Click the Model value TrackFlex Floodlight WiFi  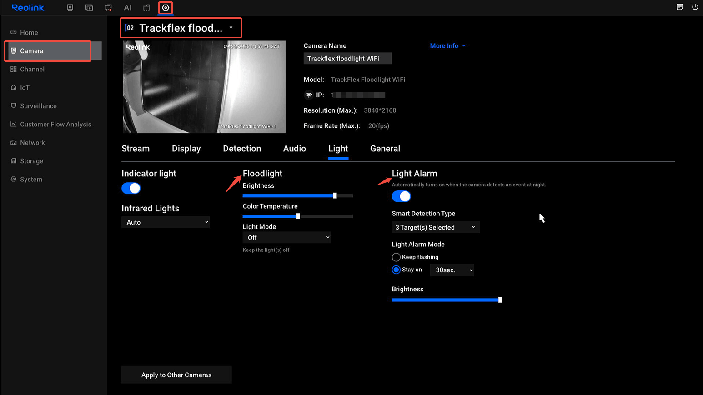pos(368,80)
